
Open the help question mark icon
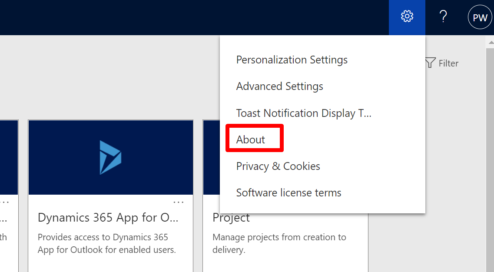[443, 17]
